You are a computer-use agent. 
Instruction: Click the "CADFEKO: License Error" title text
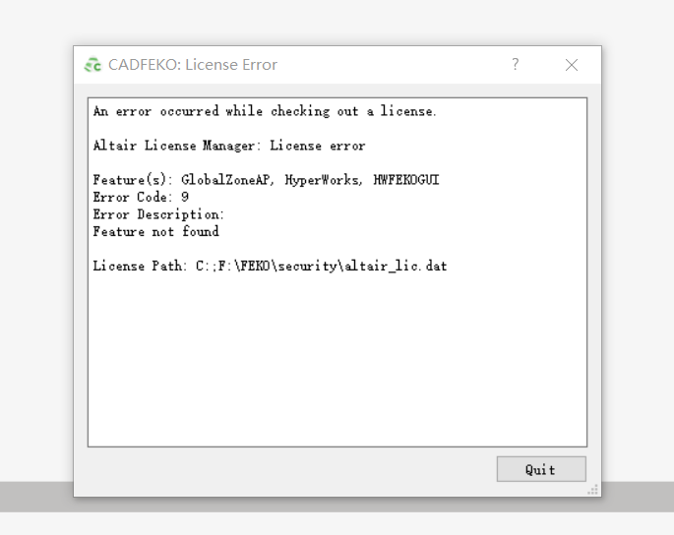193,65
